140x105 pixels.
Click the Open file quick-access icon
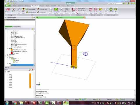[x=8, y=3]
